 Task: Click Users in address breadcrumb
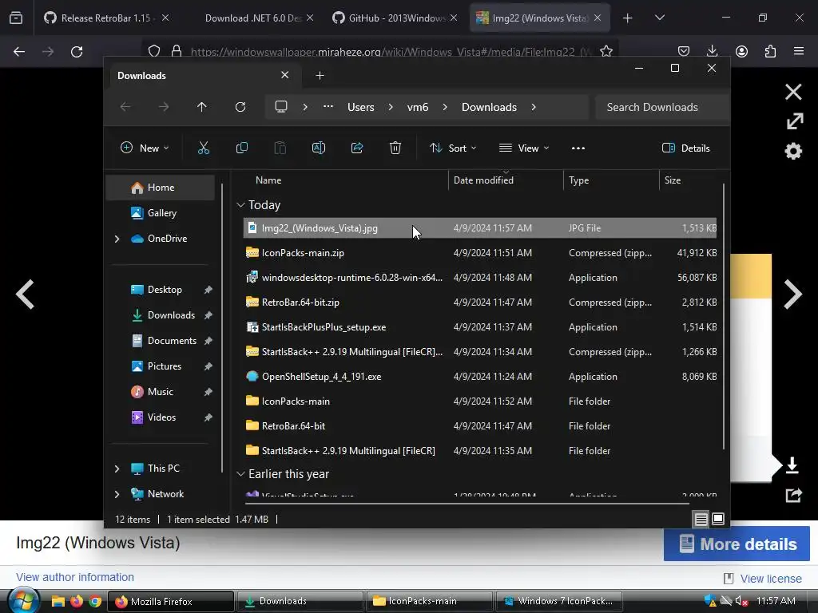coord(360,107)
